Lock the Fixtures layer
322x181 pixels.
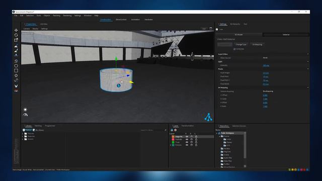point(196,145)
